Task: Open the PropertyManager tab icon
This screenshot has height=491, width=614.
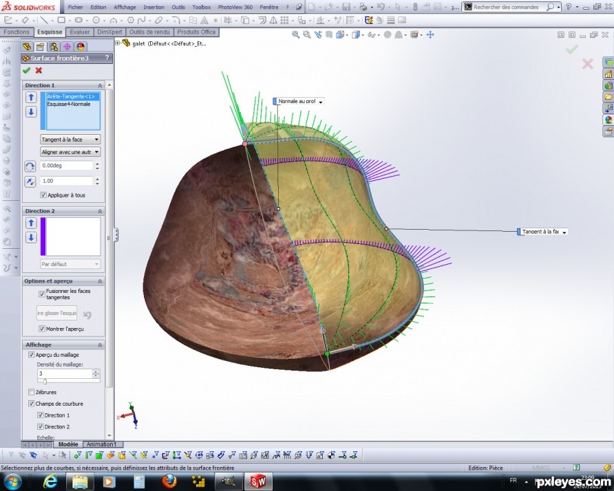Action: click(40, 47)
